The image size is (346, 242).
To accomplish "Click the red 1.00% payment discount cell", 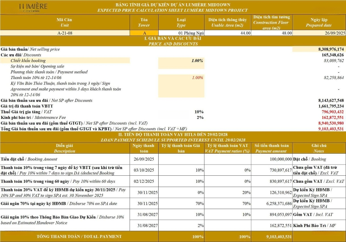I will pyautogui.click(x=181, y=77).
